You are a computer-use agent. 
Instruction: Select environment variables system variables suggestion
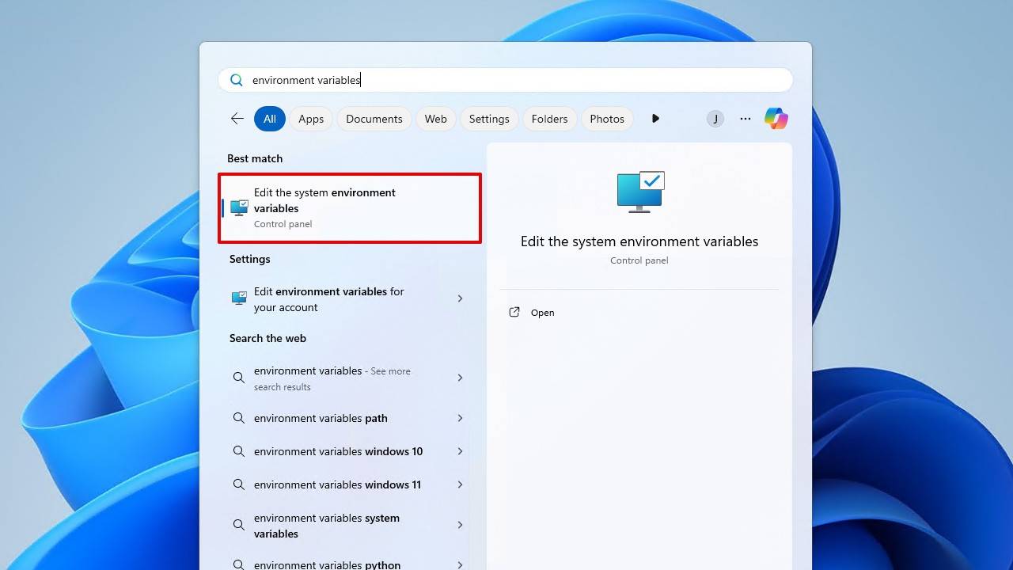pos(348,526)
